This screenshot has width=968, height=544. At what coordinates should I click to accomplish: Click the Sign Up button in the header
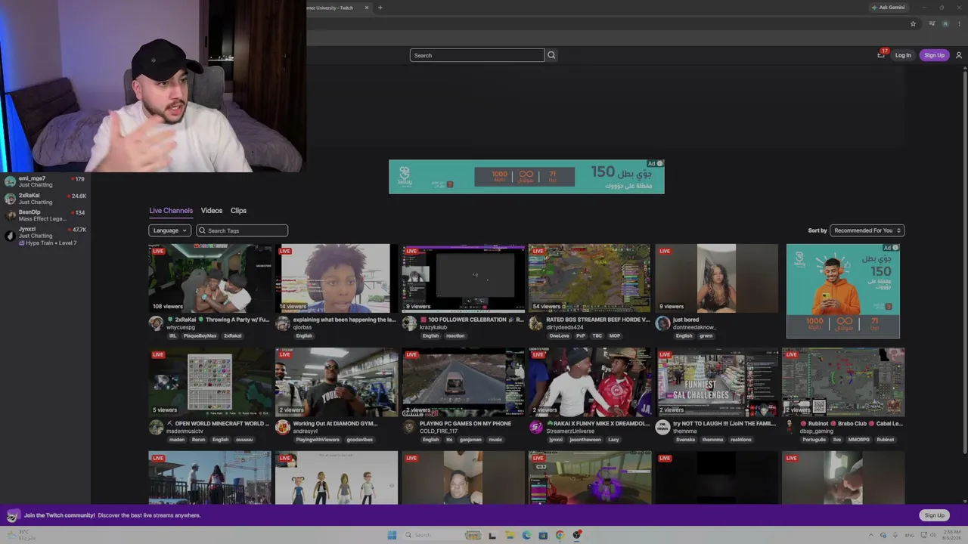[934, 55]
